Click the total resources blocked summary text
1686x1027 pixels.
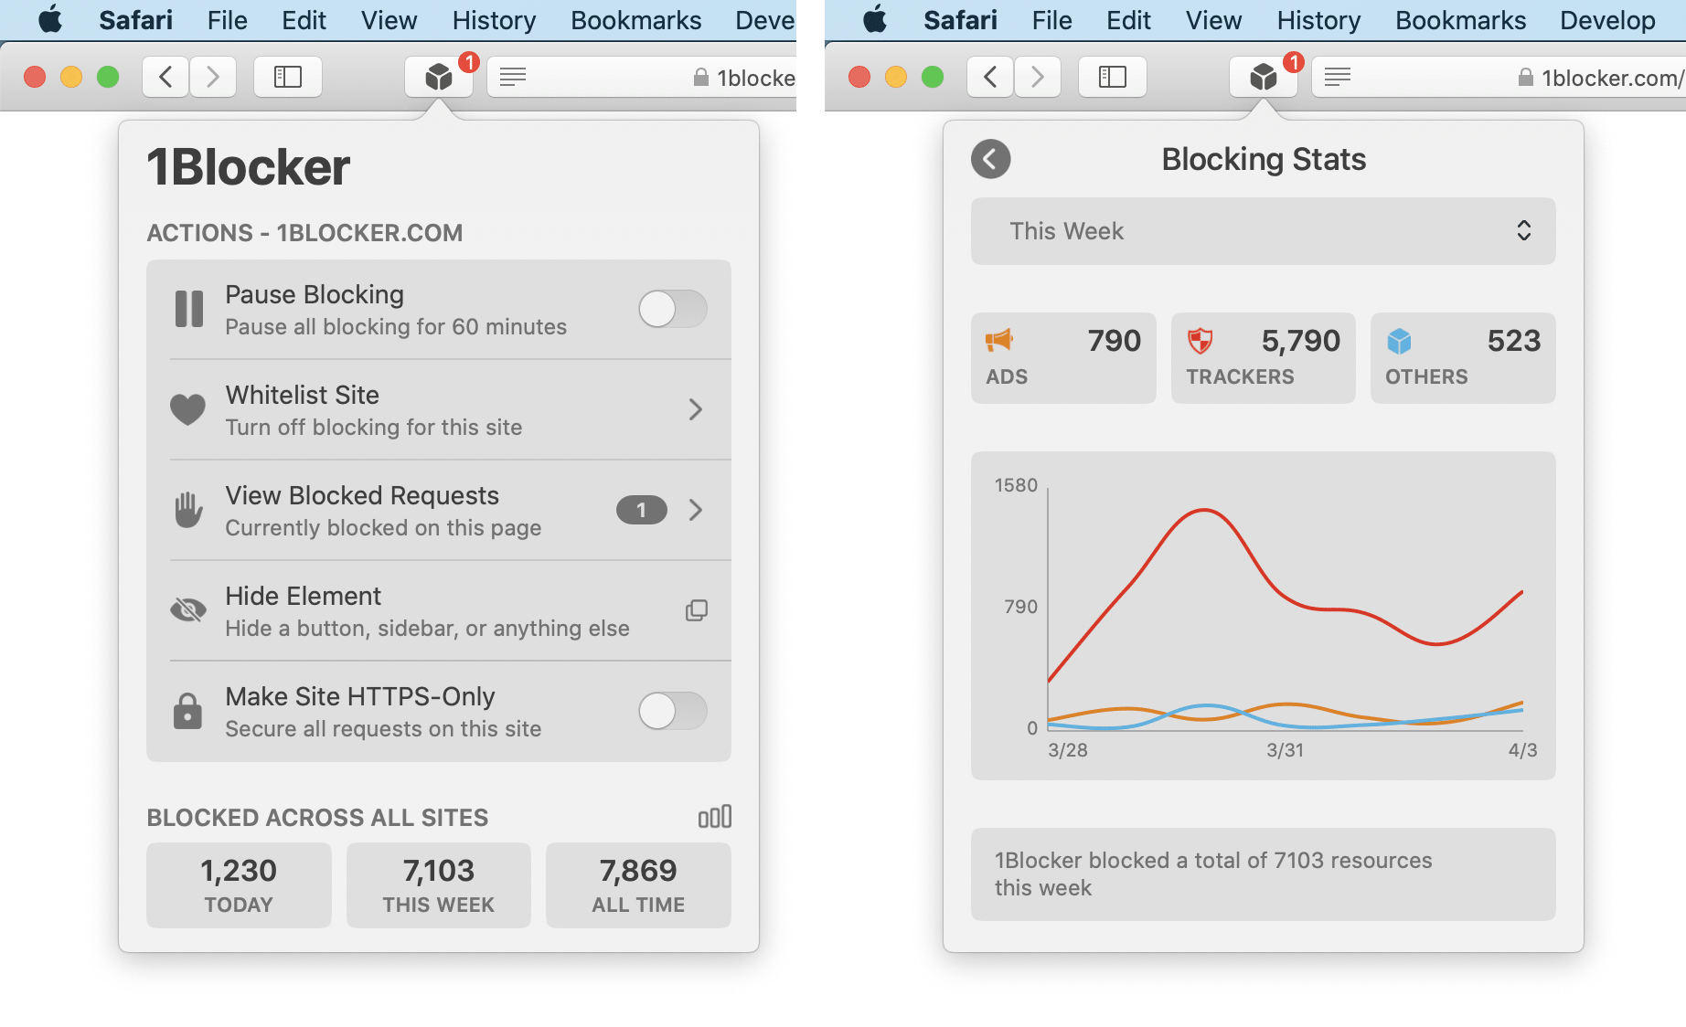coord(1213,873)
